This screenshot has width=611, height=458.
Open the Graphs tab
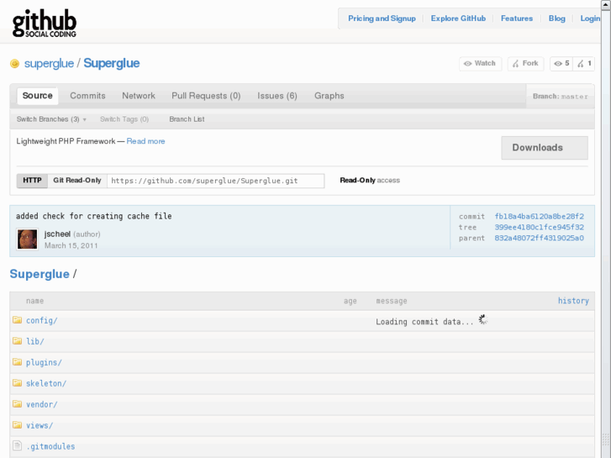(329, 96)
